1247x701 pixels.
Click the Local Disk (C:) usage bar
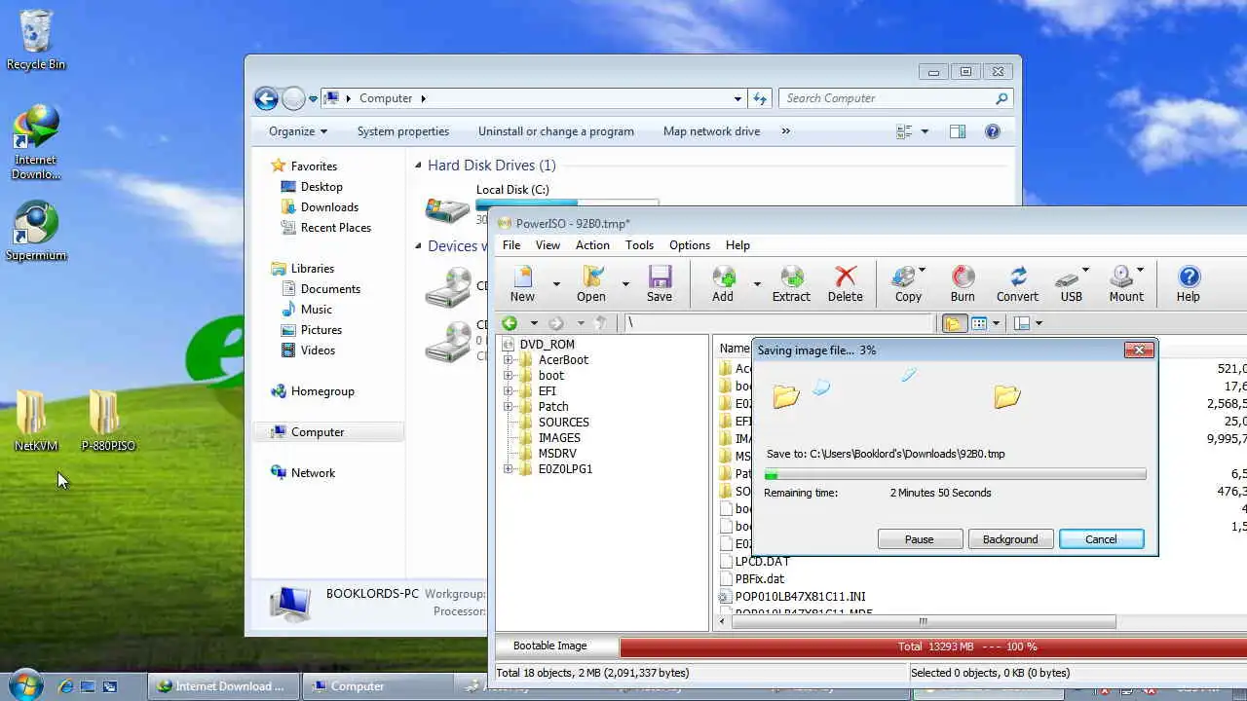pos(567,203)
